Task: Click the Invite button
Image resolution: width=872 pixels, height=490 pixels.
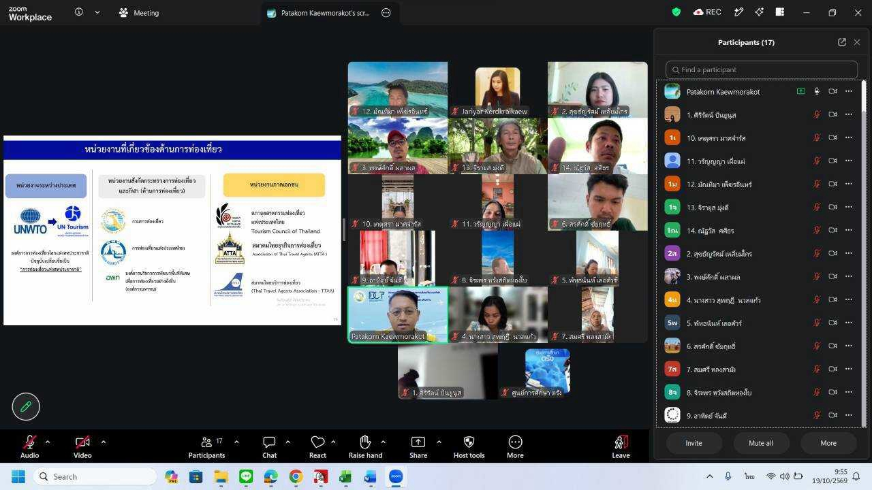Action: (694, 443)
